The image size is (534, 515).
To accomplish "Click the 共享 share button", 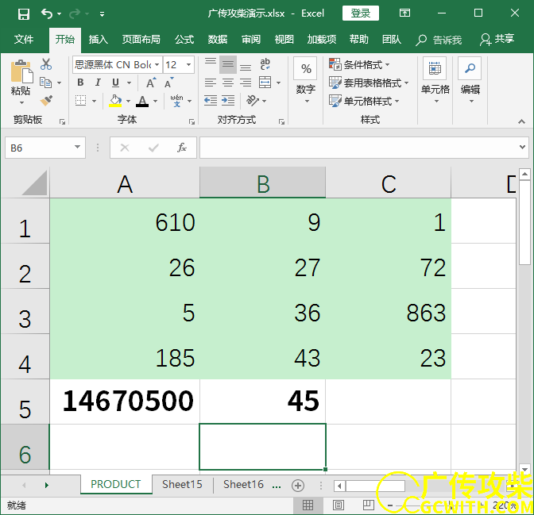I will point(497,40).
